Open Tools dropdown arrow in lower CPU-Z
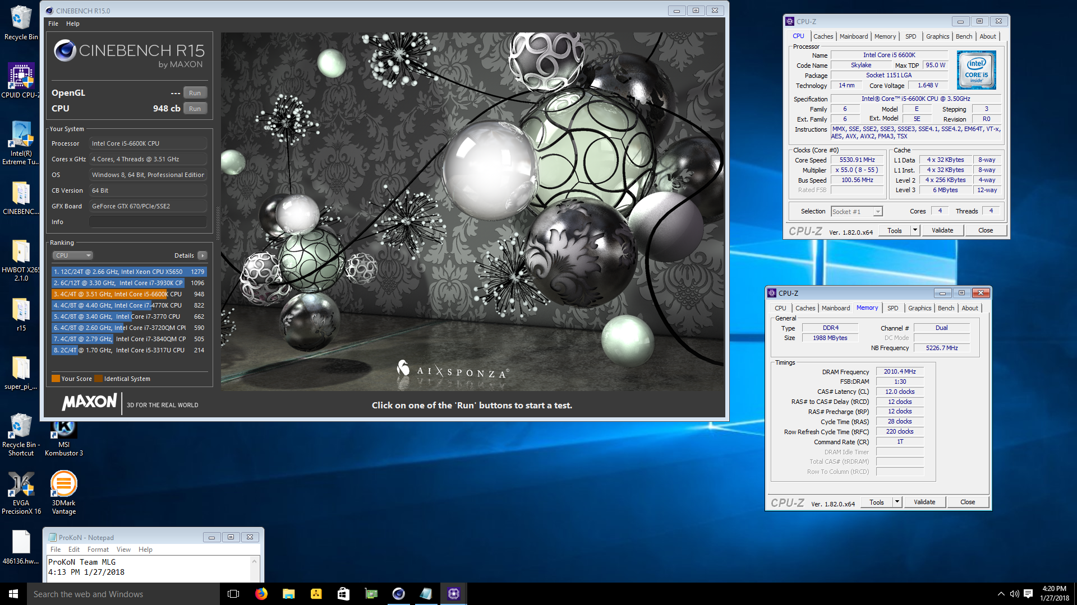Image resolution: width=1077 pixels, height=605 pixels. point(897,502)
